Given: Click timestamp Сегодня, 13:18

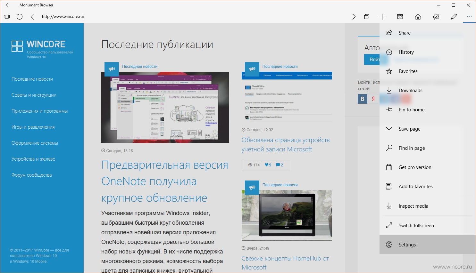Looking at the screenshot, I should point(117,150).
